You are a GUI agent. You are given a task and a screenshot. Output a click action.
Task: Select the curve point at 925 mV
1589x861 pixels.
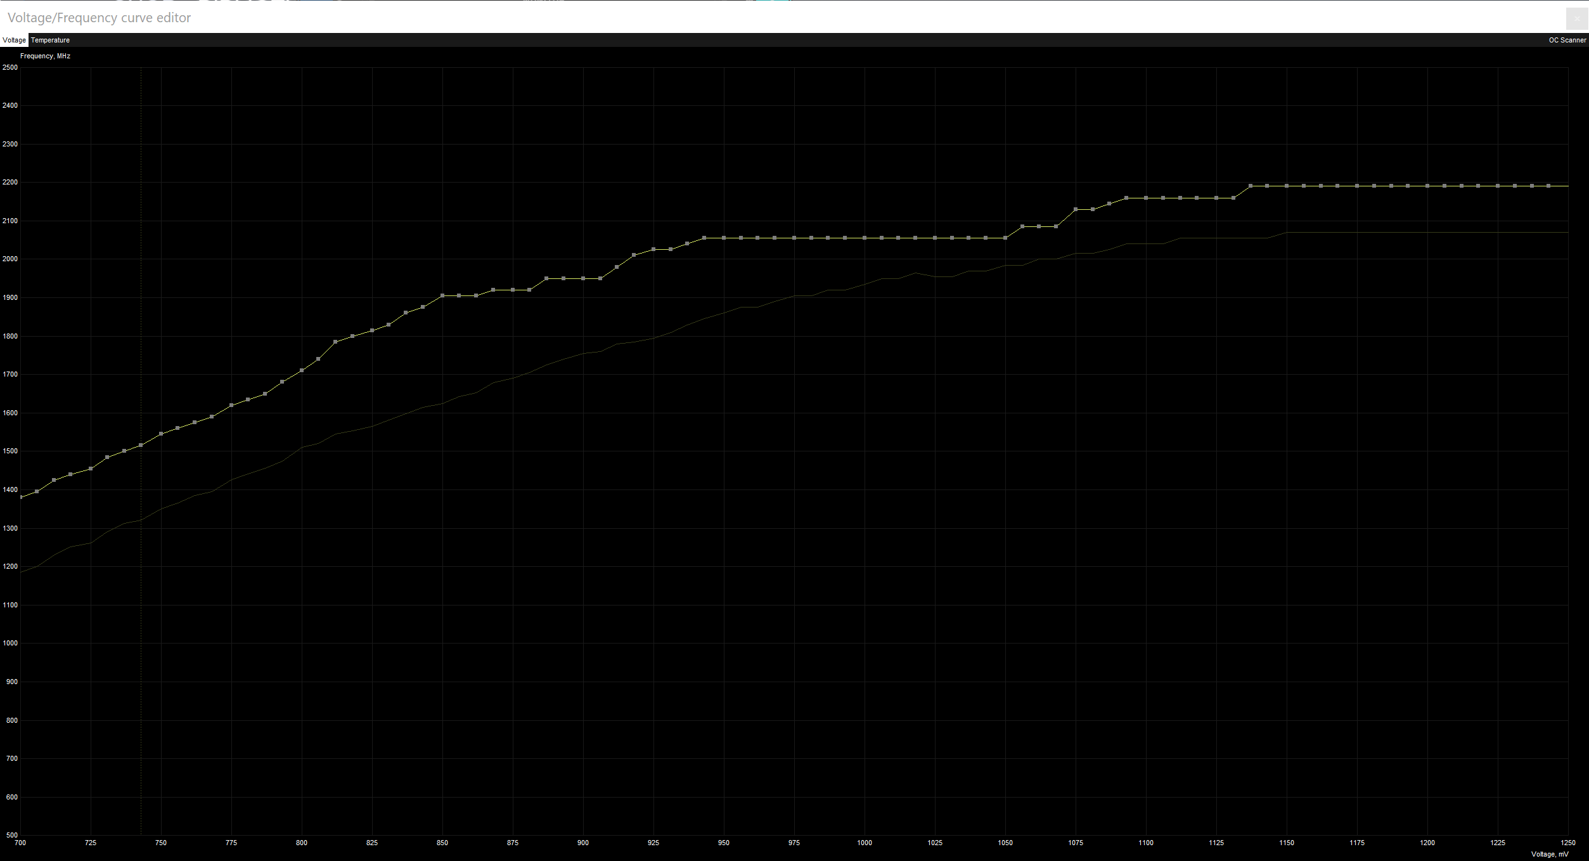tap(653, 249)
